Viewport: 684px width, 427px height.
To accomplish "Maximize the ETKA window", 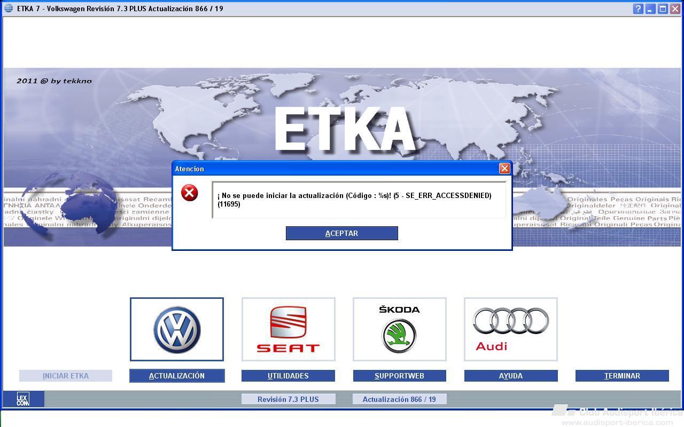I will 662,9.
